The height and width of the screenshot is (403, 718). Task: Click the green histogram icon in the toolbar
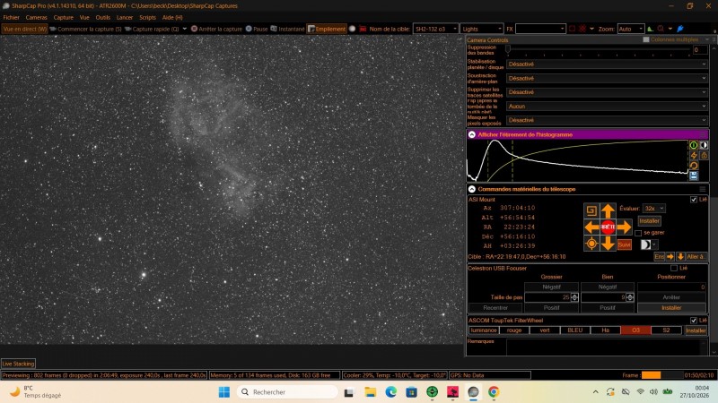[650, 29]
